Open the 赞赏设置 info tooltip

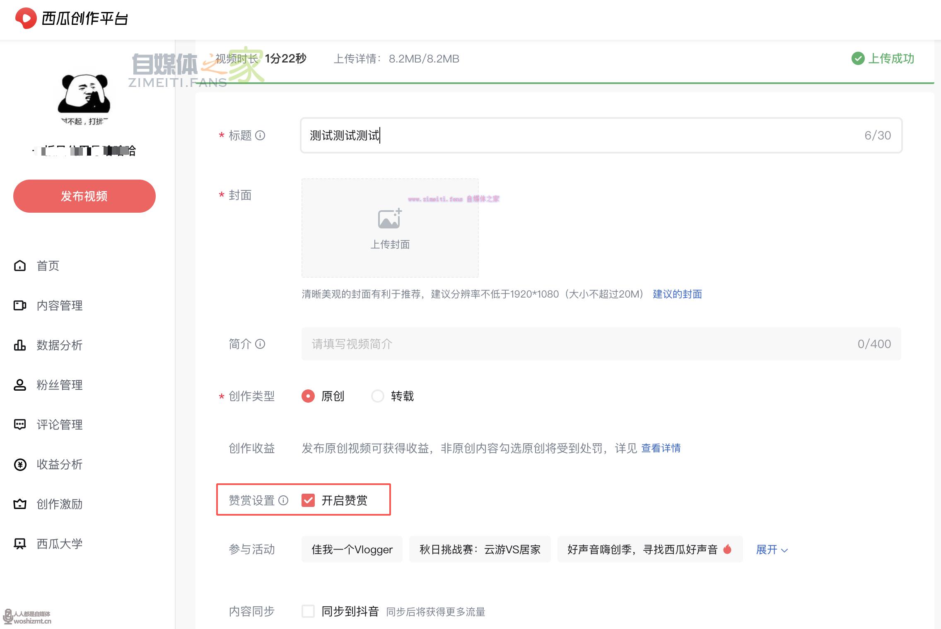(x=283, y=501)
